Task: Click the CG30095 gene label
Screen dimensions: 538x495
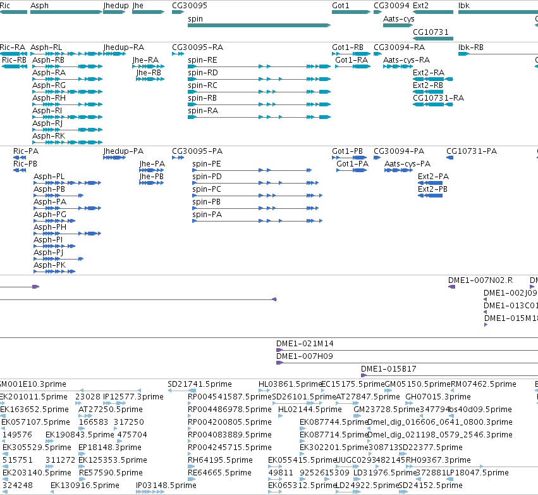Action: [190, 6]
